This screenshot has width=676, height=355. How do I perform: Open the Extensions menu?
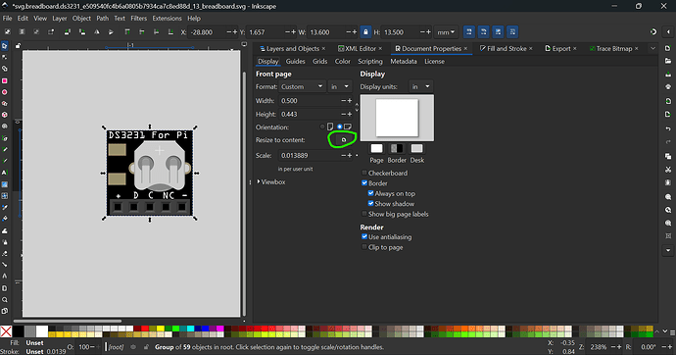[167, 18]
